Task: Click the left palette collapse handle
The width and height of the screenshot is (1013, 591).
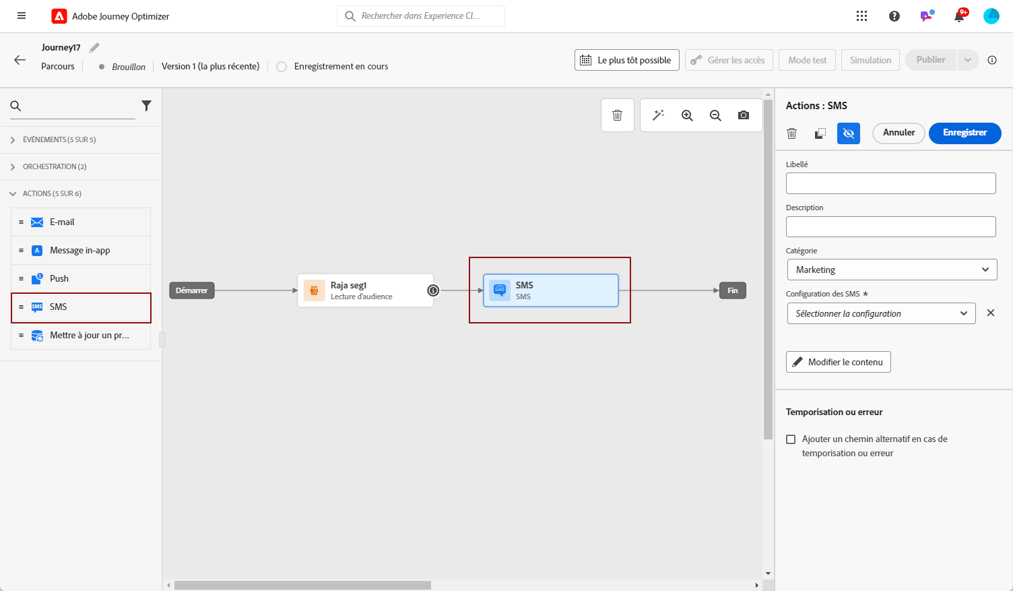Action: click(x=162, y=339)
